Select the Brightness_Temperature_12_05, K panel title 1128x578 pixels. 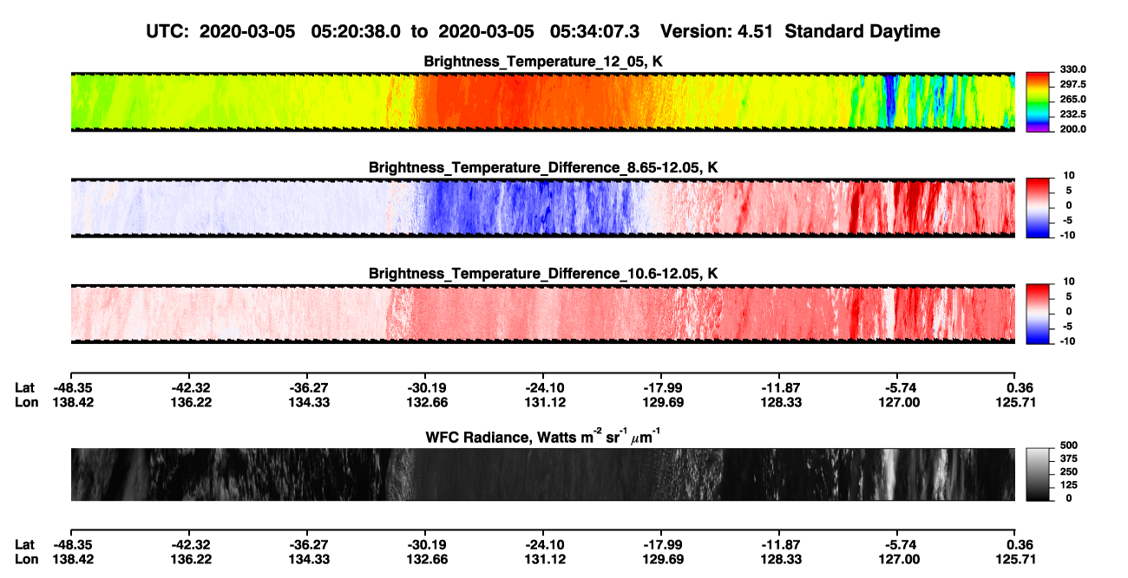[x=544, y=62]
